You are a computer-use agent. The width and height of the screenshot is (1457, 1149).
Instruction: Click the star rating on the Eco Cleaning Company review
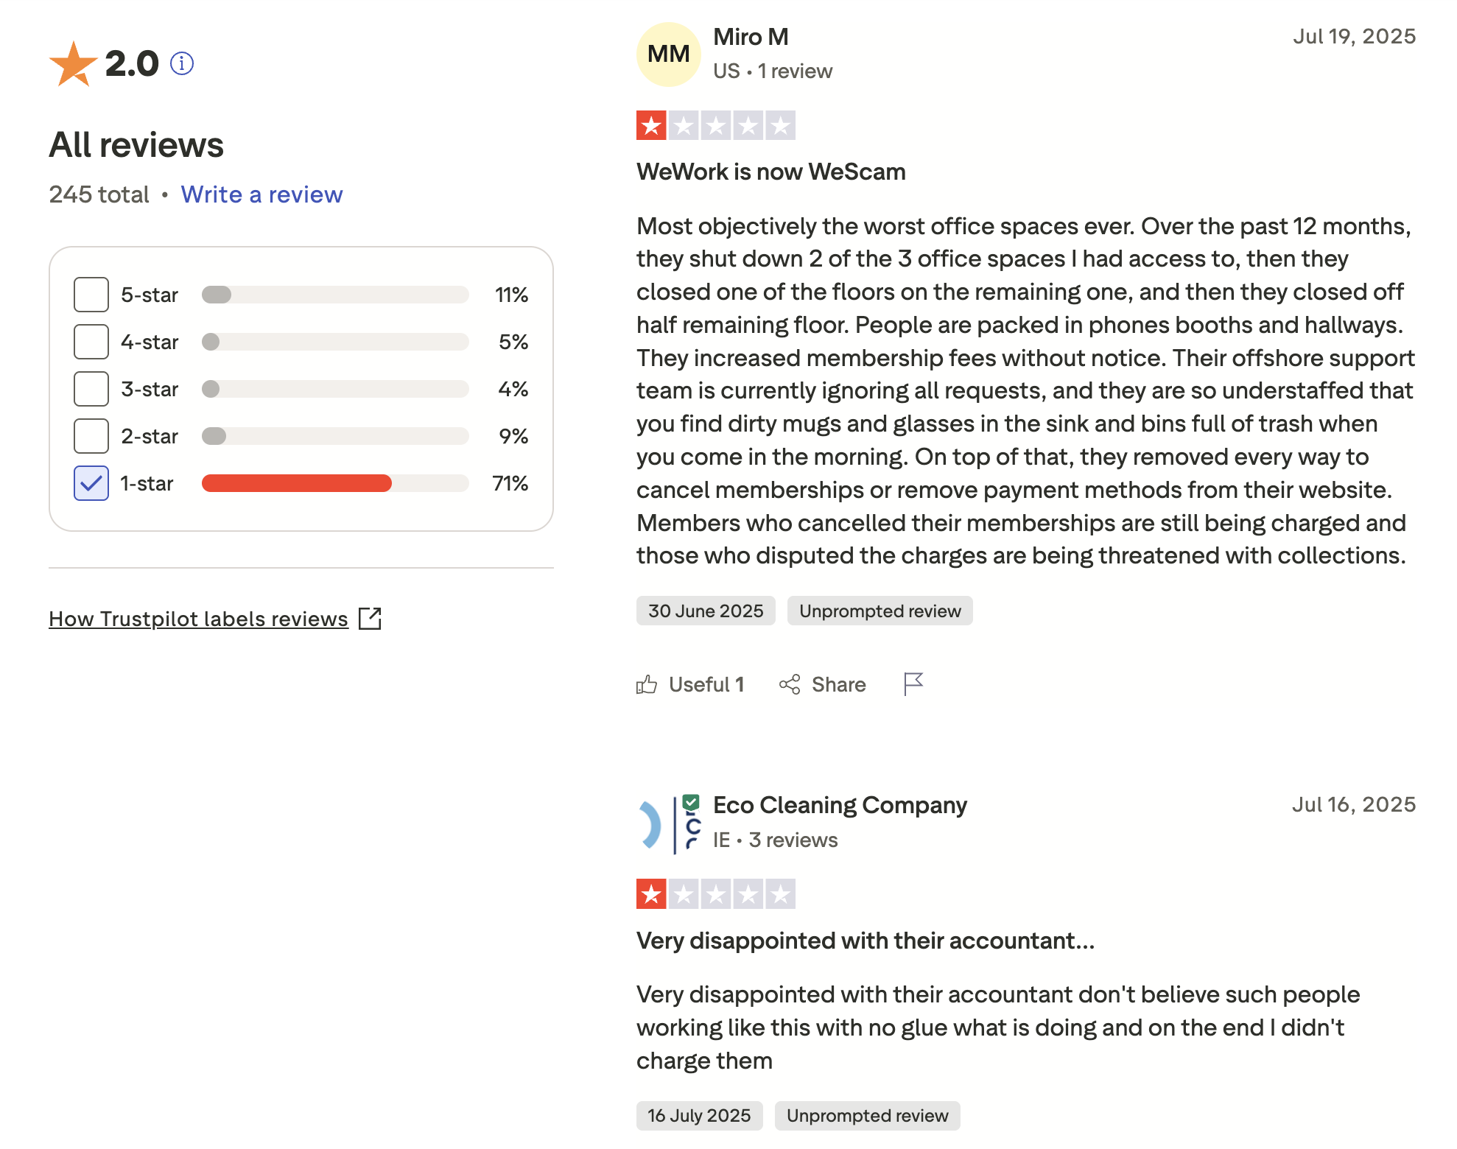point(715,894)
